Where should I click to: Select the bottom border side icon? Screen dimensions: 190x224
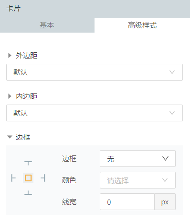pos(28,193)
